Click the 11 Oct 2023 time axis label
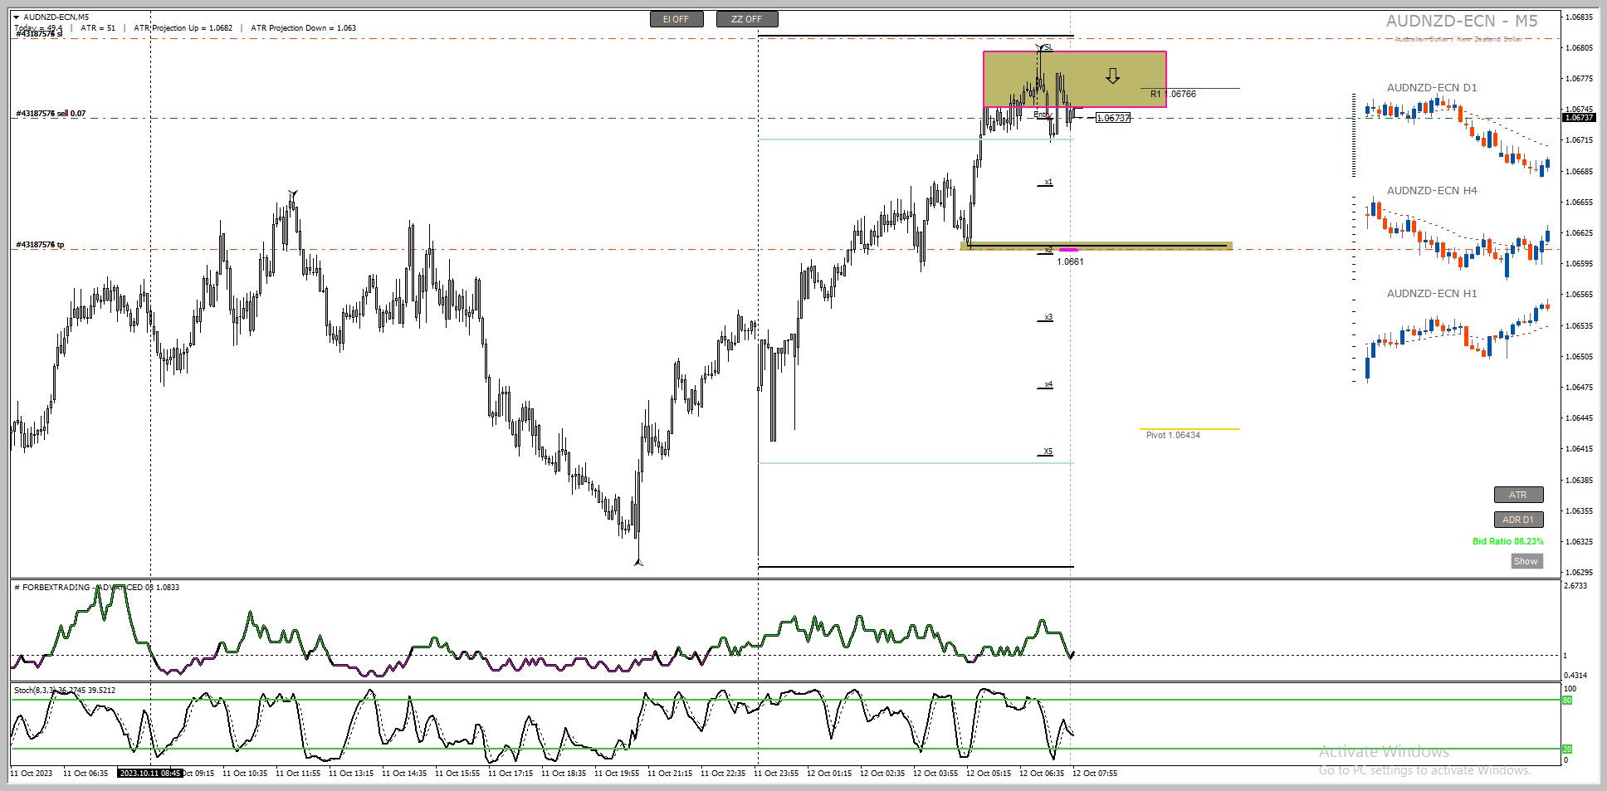 tap(31, 773)
